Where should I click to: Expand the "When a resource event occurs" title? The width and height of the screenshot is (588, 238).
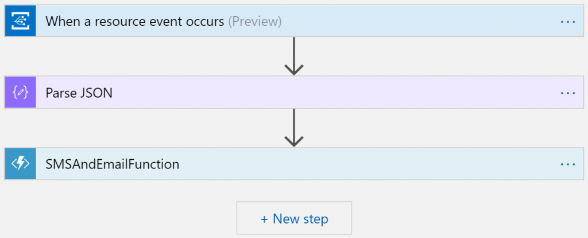(136, 21)
